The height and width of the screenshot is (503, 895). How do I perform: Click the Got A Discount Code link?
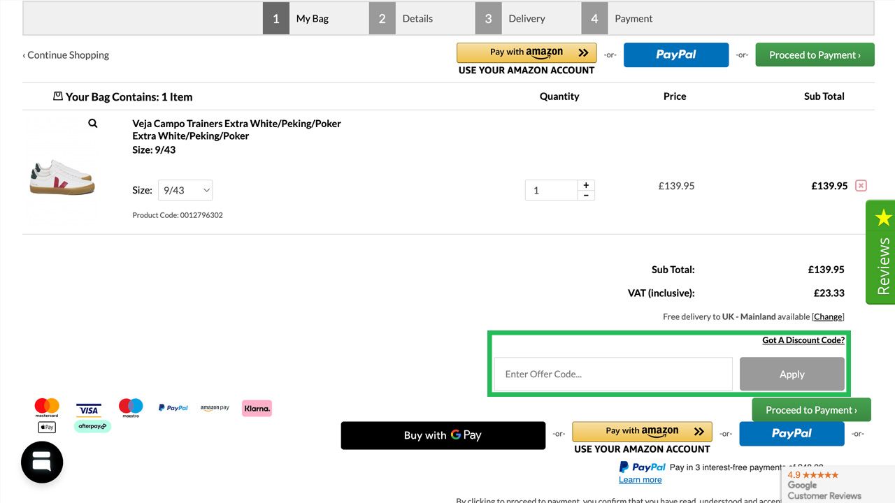tap(803, 340)
